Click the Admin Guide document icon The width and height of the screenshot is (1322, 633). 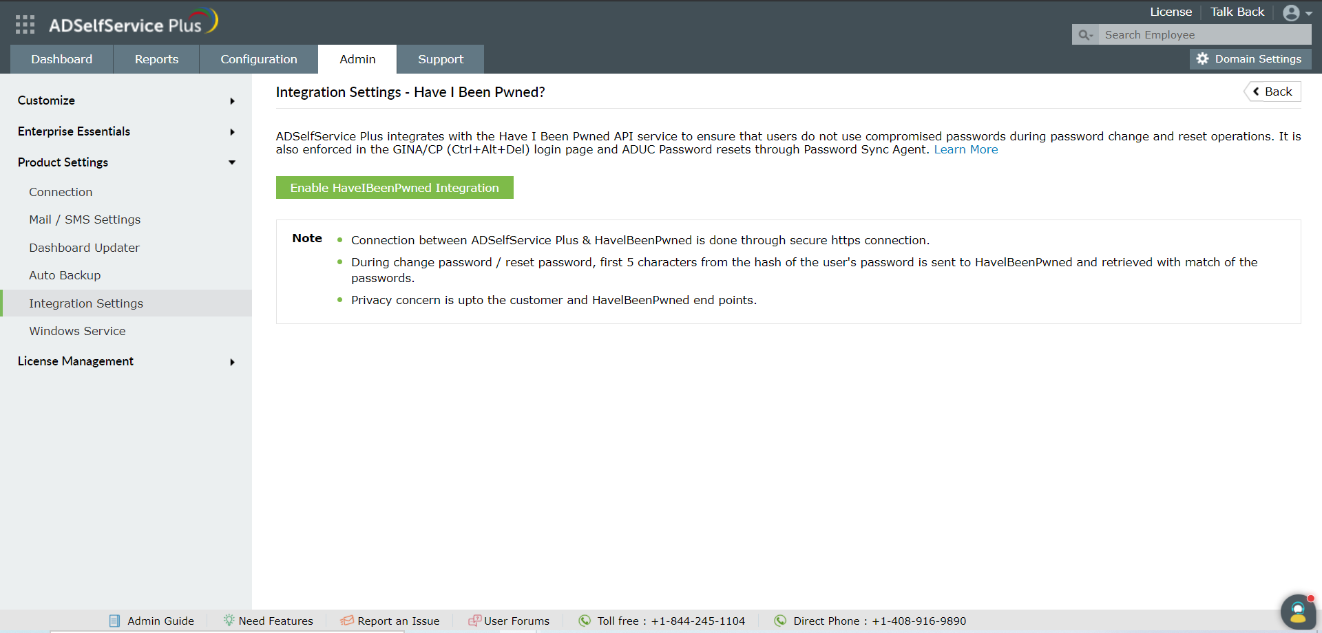tap(115, 621)
